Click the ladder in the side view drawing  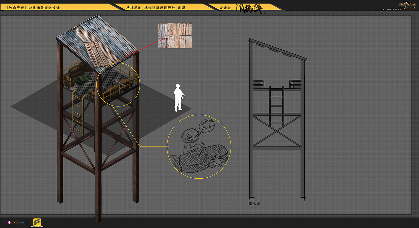(277, 106)
